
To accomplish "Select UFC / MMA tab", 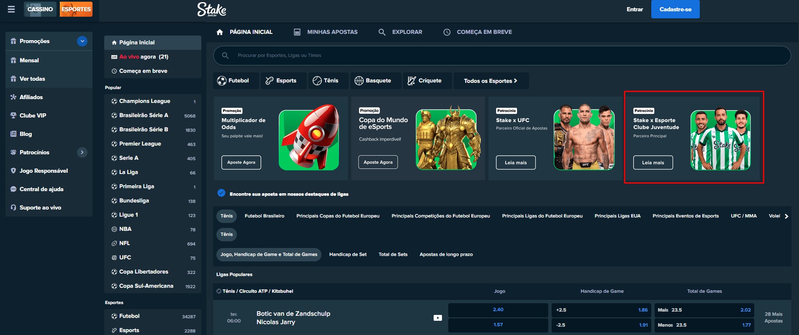I will [x=744, y=216].
